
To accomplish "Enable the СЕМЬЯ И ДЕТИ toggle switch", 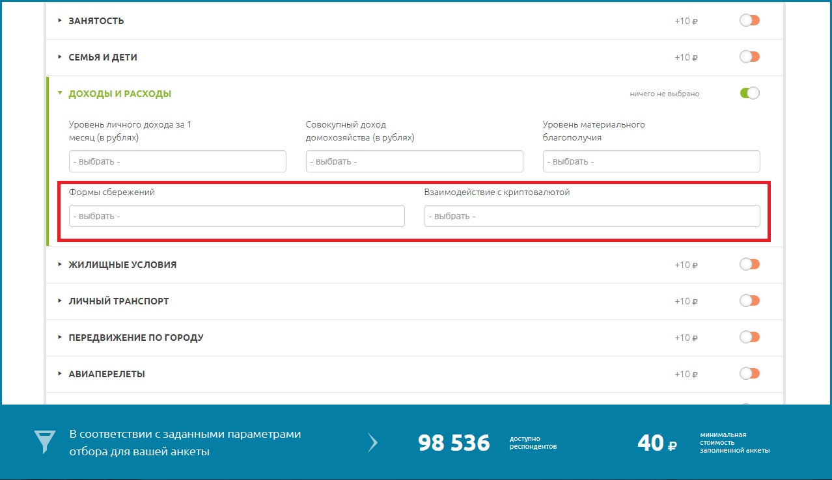I will tap(749, 57).
